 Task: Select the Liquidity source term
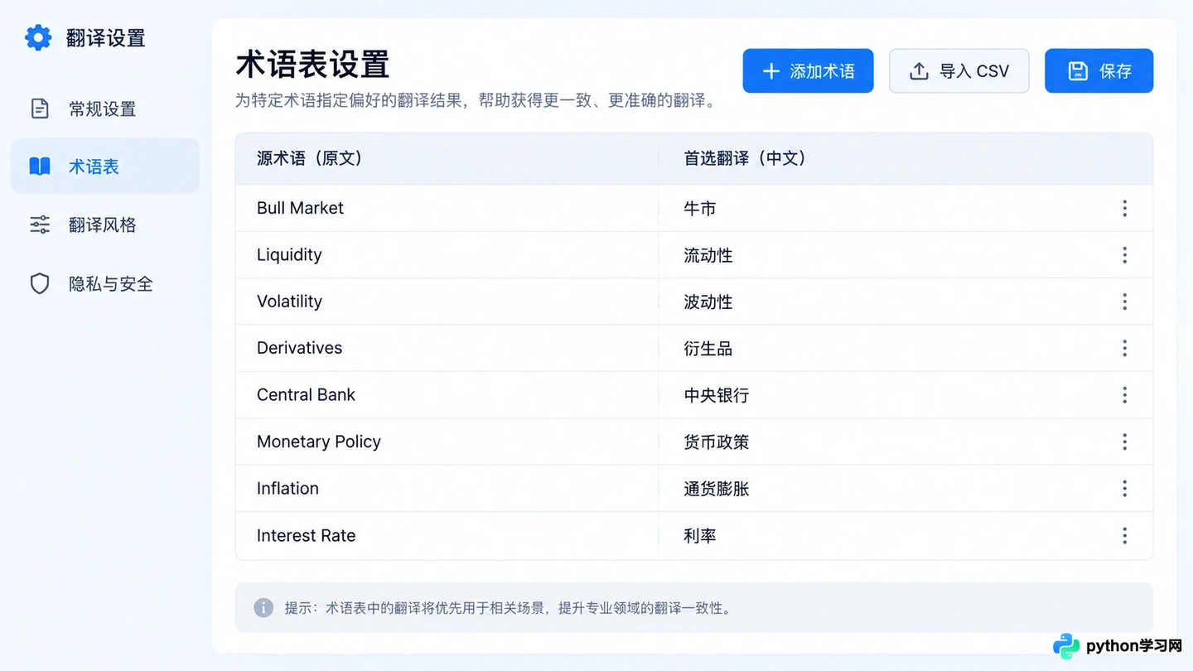point(289,255)
